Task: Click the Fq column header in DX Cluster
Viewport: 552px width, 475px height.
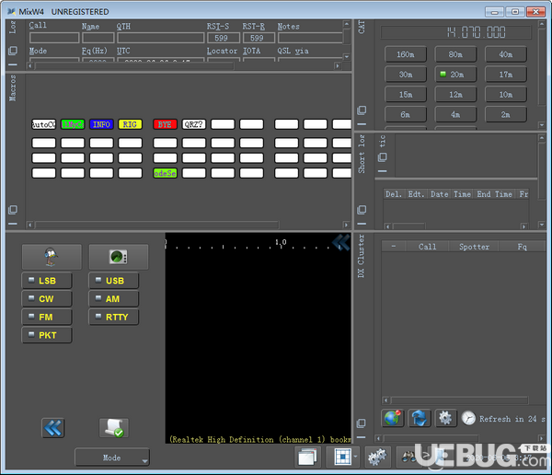Action: (522, 247)
